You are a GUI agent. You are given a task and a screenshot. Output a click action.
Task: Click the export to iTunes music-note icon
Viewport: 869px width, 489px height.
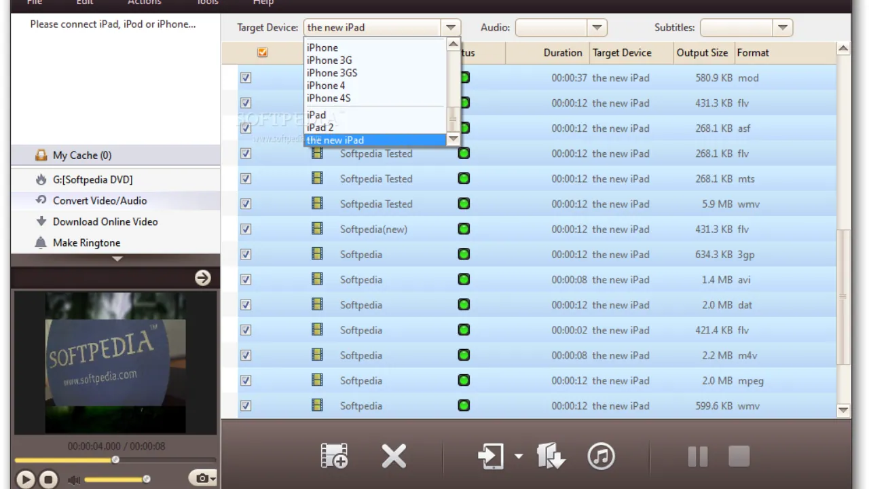click(601, 456)
